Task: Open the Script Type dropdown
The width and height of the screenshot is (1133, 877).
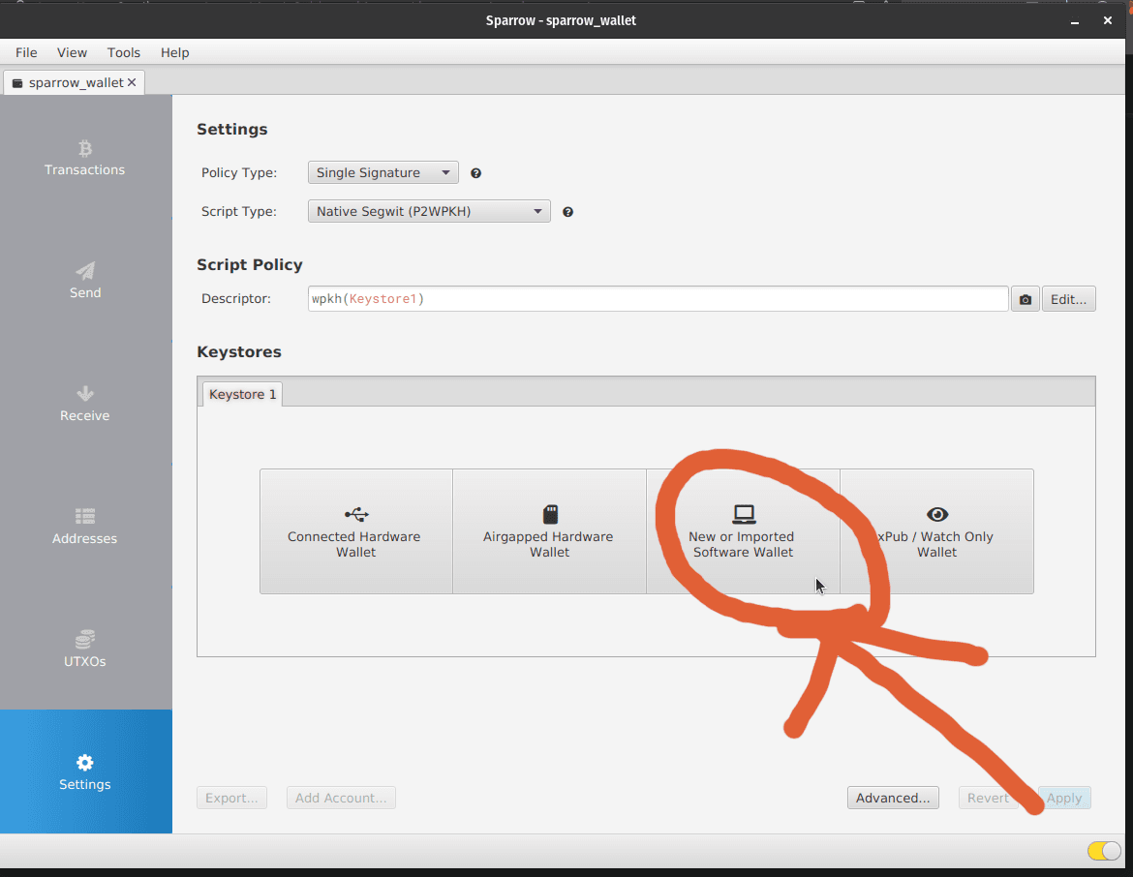Action: click(429, 211)
